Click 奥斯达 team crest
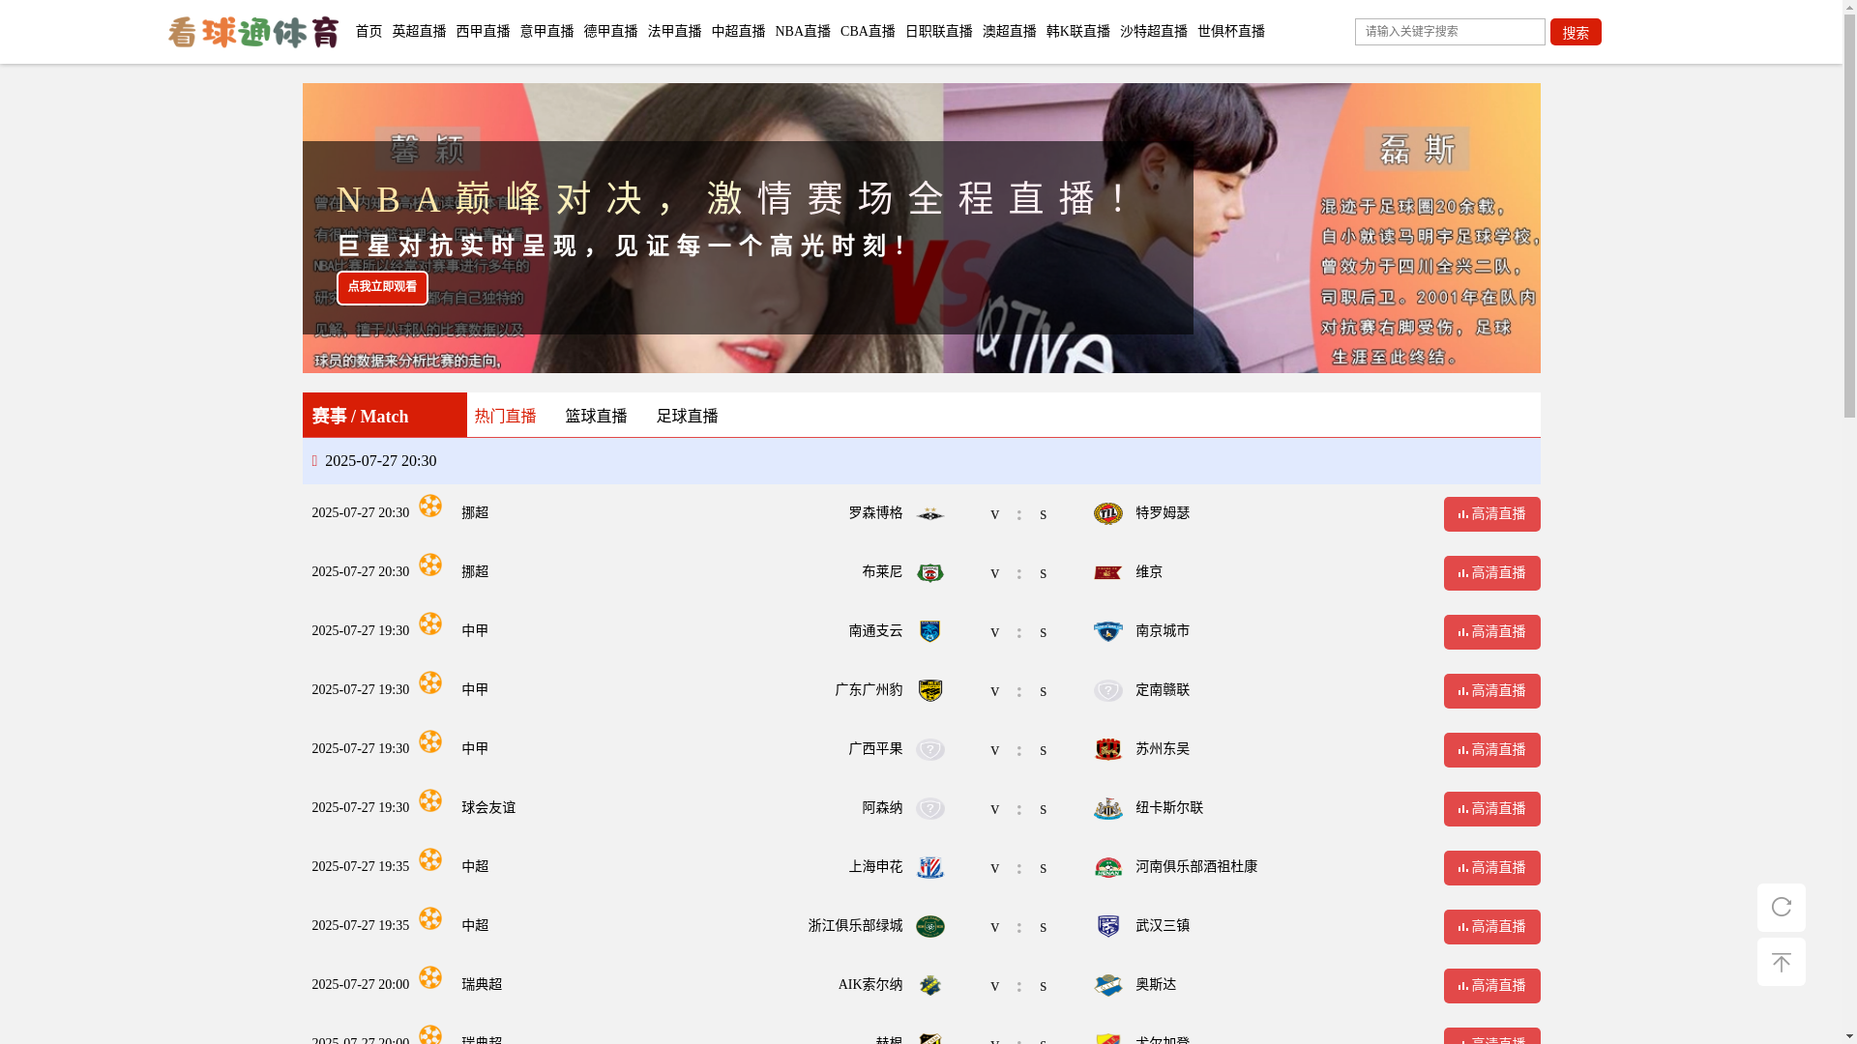 pyautogui.click(x=1107, y=985)
